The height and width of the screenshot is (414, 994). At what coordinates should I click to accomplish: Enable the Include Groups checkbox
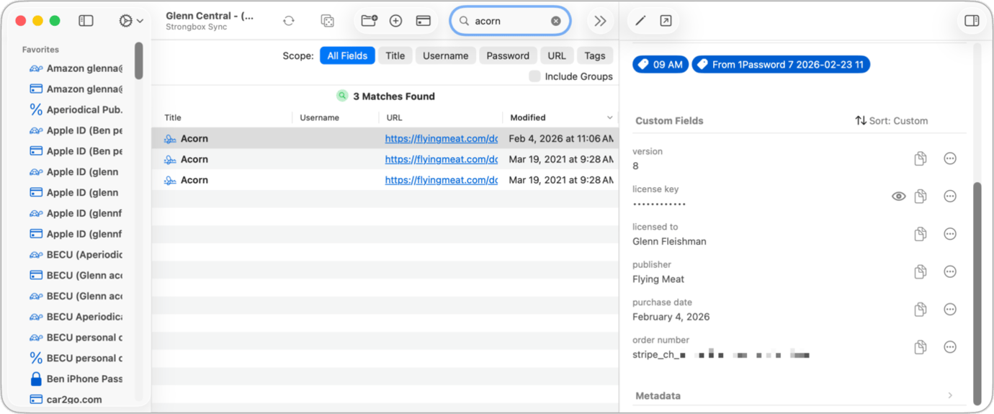pos(534,76)
